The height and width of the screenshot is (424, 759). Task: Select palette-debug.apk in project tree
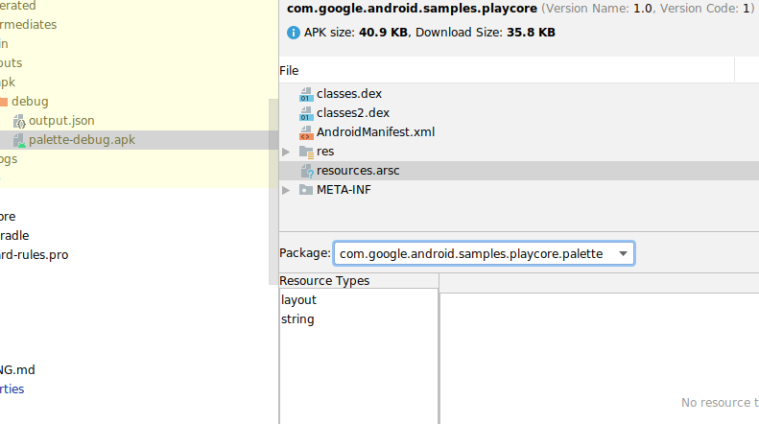point(82,140)
